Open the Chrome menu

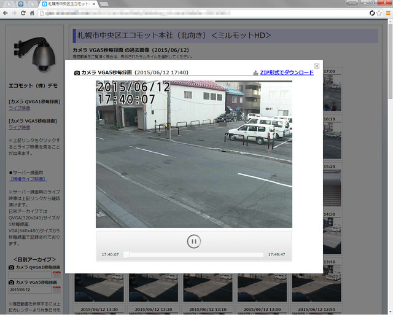[388, 13]
